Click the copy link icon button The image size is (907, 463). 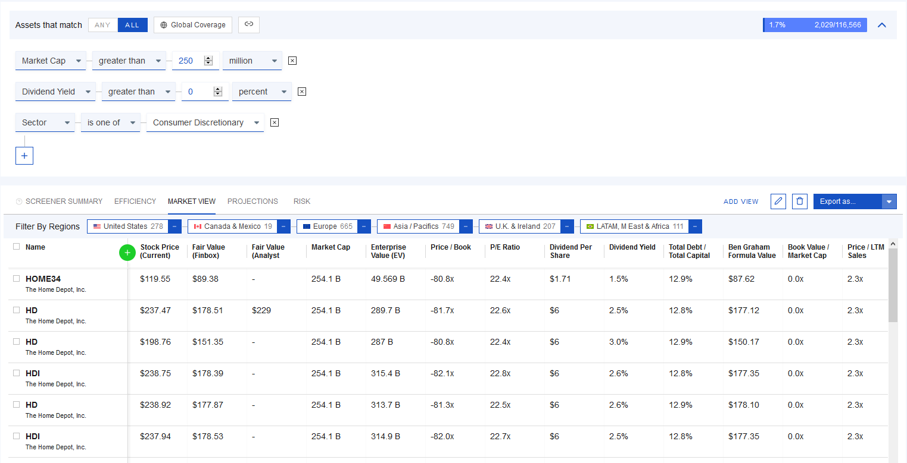point(249,24)
